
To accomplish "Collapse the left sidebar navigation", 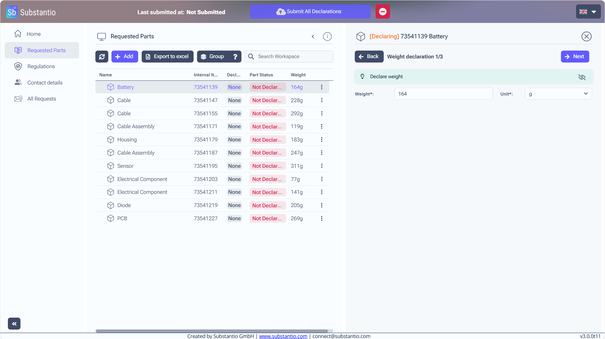I will pyautogui.click(x=14, y=324).
